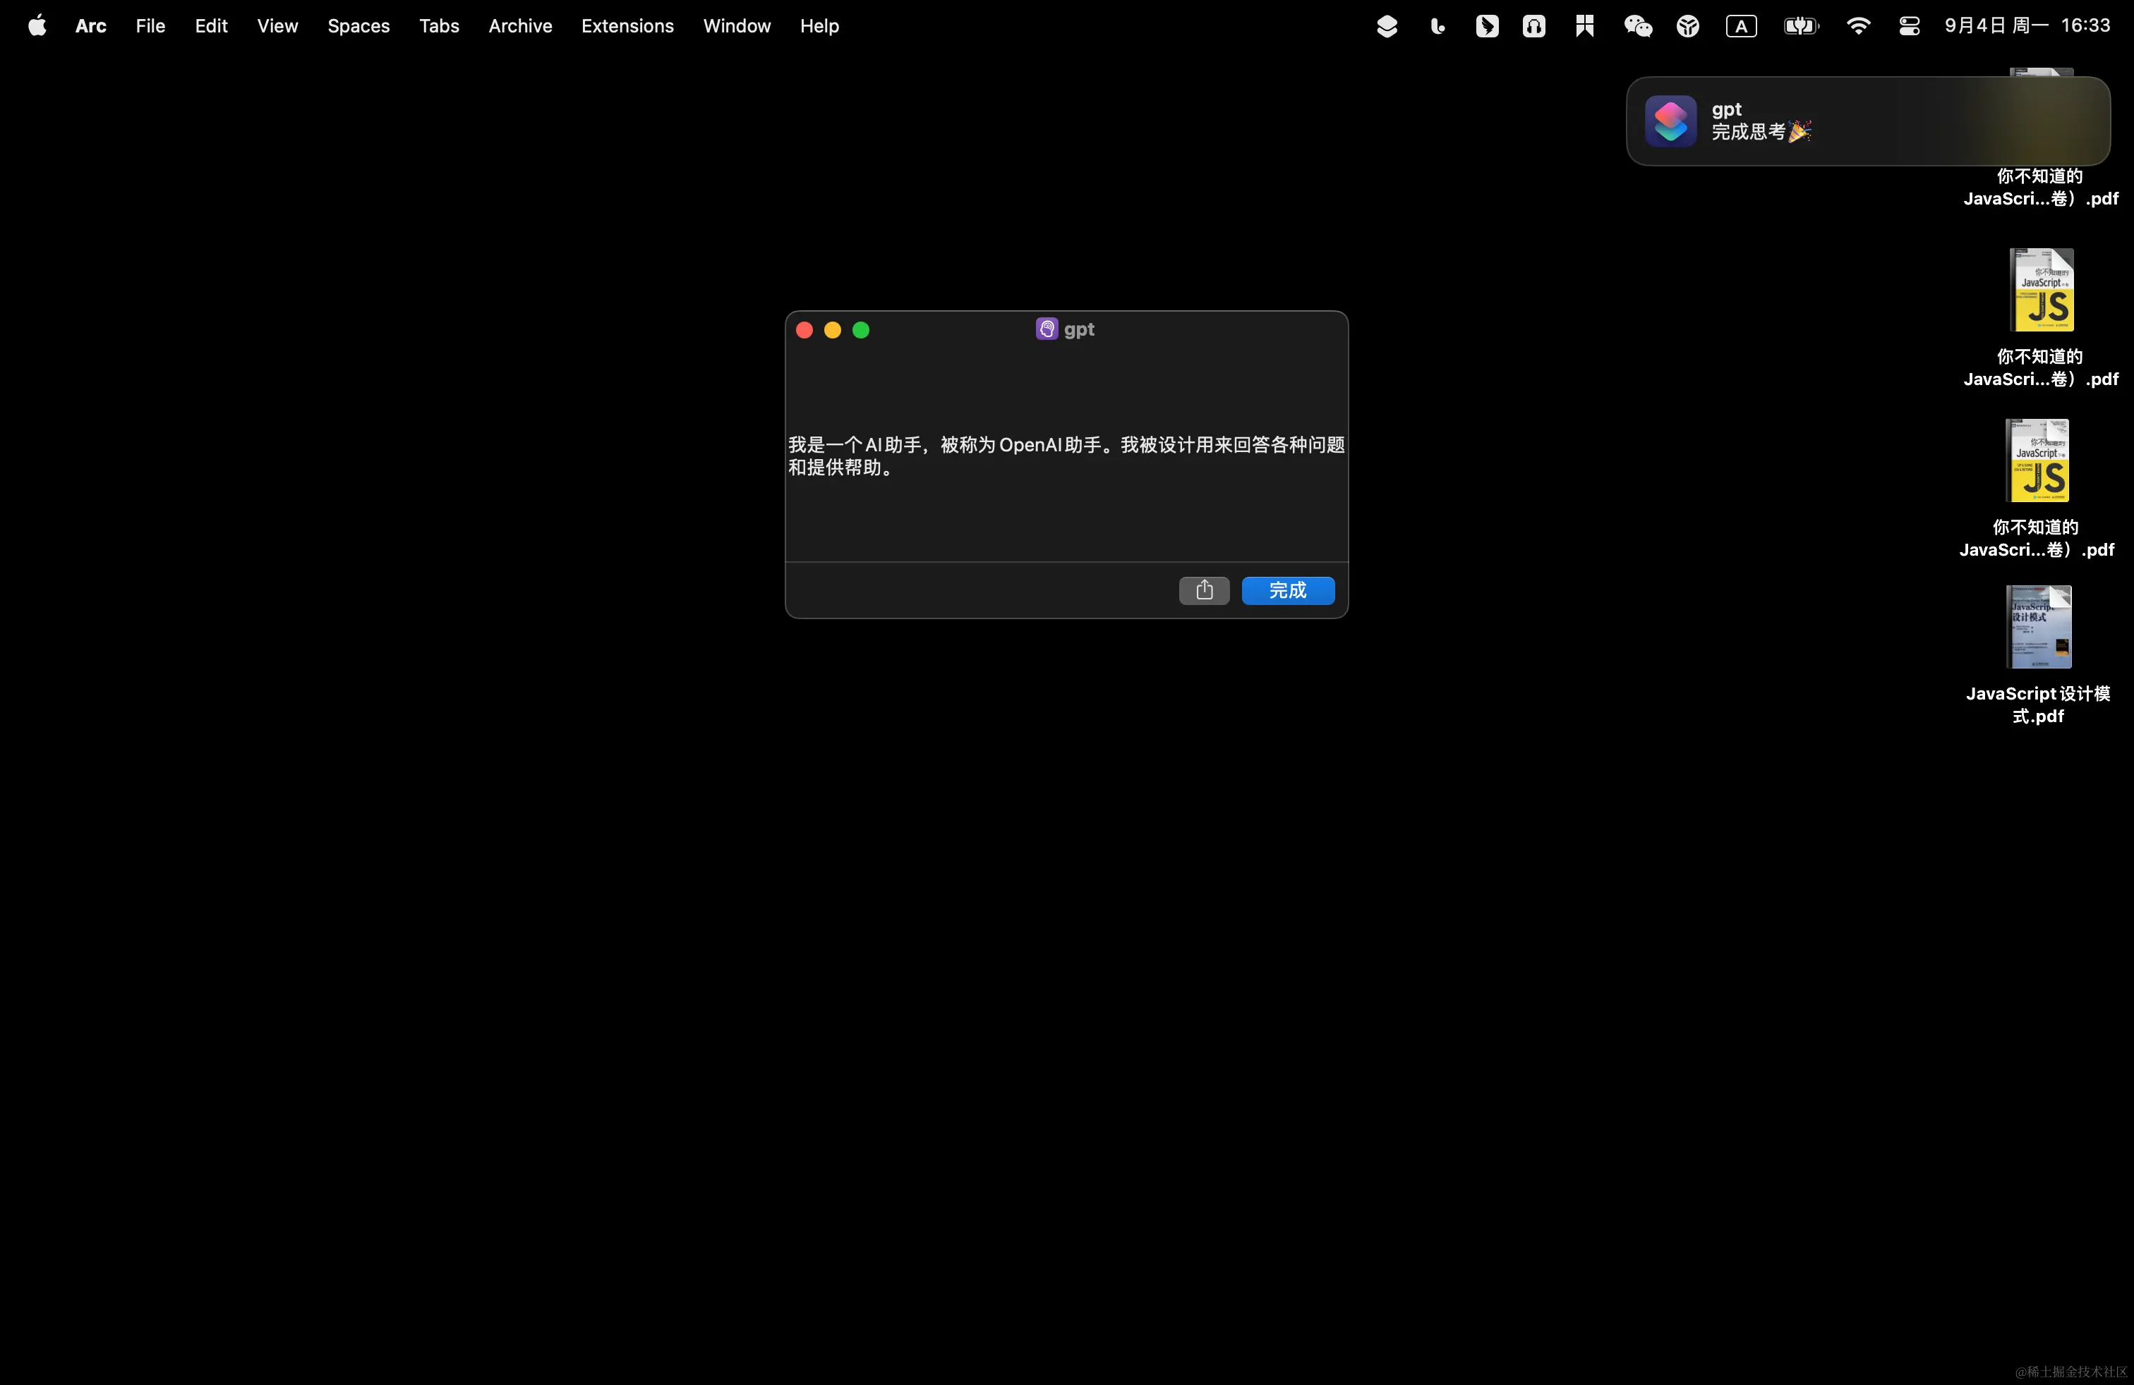Click the date and time display
Viewport: 2134px width, 1385px height.
(2027, 26)
